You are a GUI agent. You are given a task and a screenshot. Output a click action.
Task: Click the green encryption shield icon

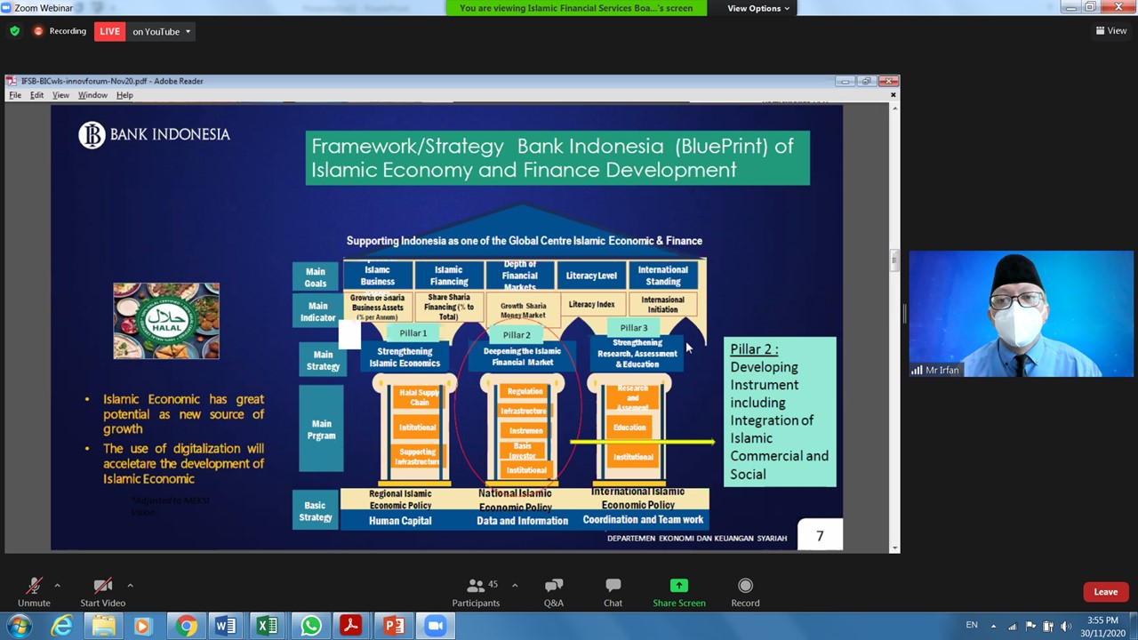point(14,31)
